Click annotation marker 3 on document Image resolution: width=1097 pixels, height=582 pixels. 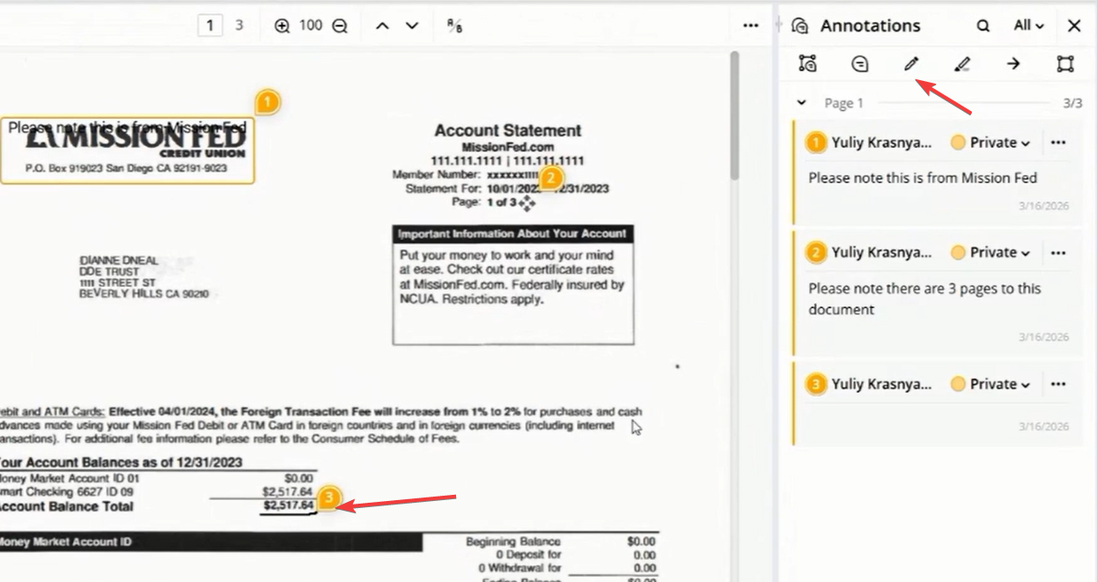tap(328, 498)
